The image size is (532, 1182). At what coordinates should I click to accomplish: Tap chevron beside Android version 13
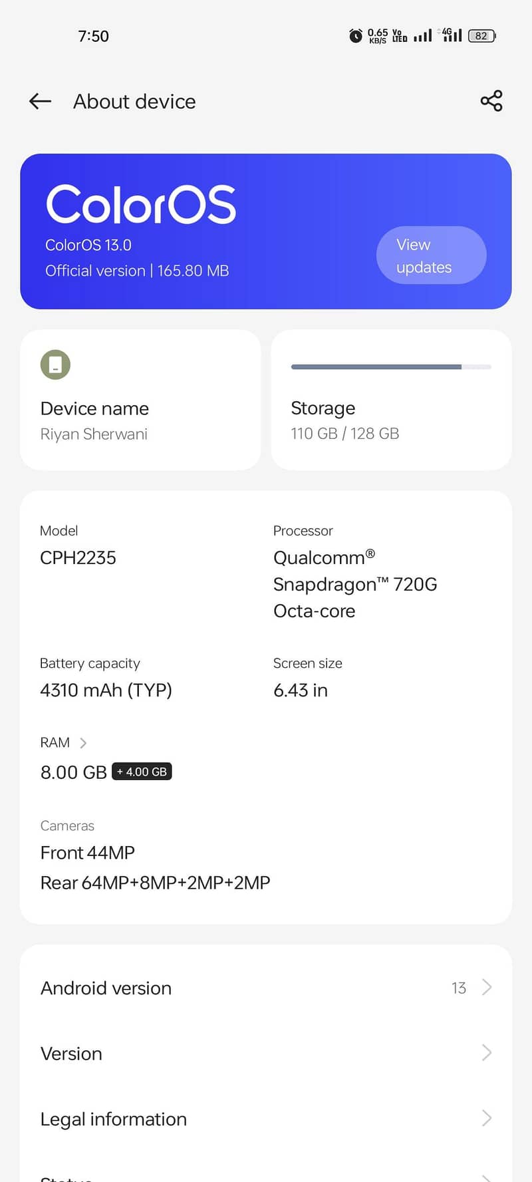[487, 987]
